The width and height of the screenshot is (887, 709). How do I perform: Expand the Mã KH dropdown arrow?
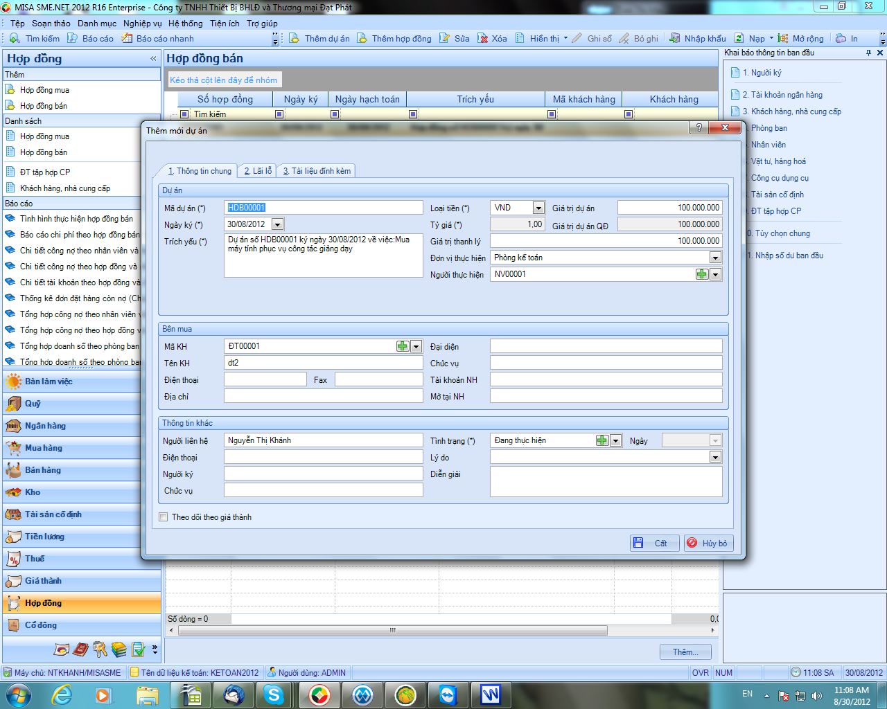click(416, 346)
